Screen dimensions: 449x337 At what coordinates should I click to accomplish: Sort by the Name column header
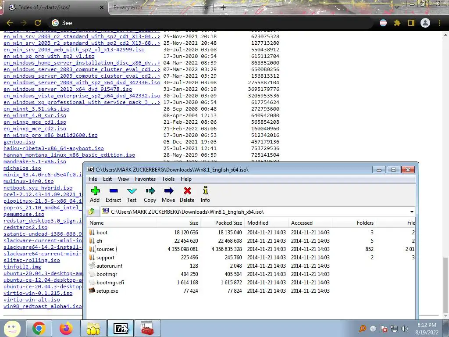(x=122, y=222)
